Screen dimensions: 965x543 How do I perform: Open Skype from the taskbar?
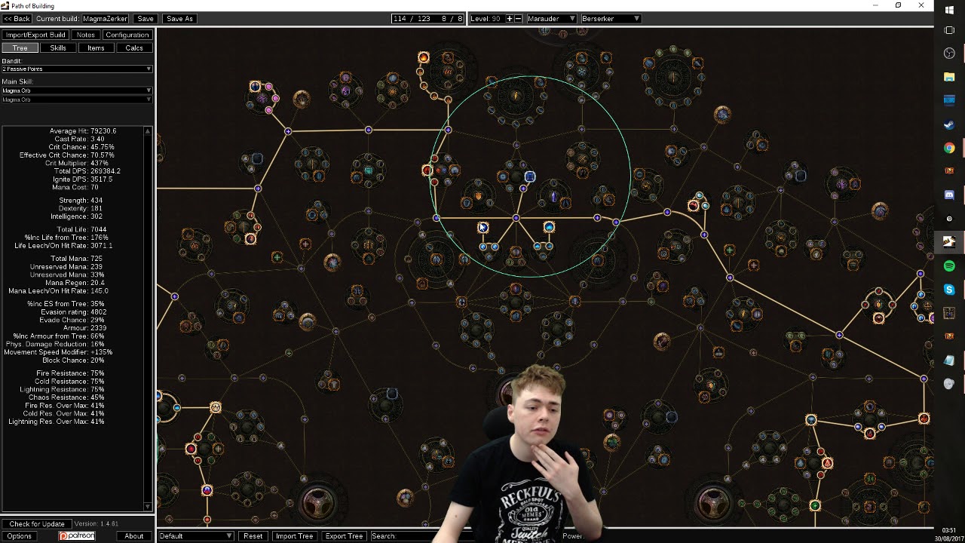[x=949, y=290]
